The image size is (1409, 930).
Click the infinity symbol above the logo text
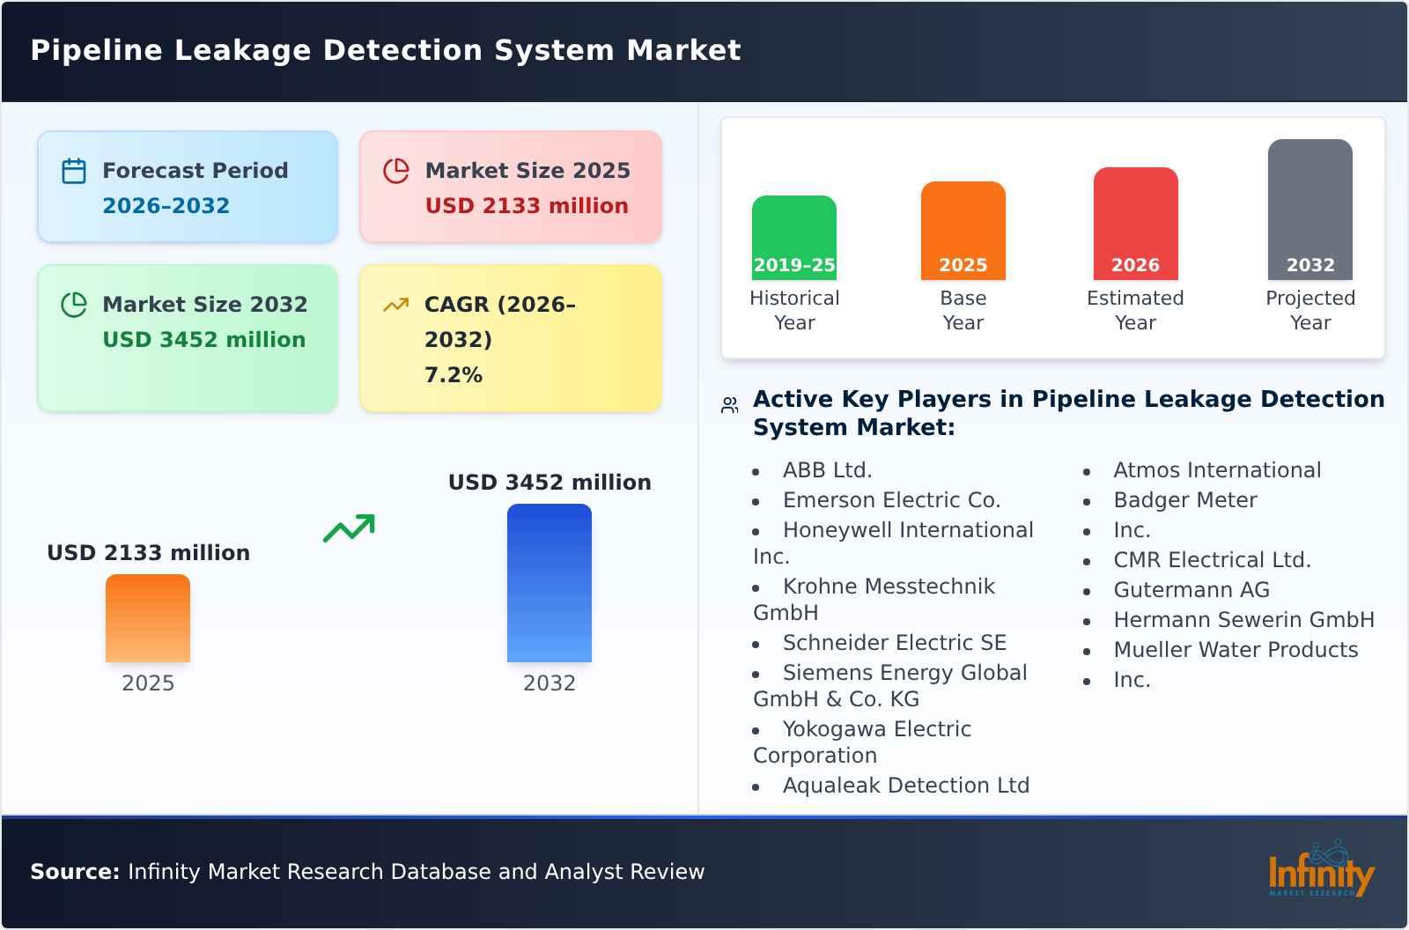coord(1327,852)
